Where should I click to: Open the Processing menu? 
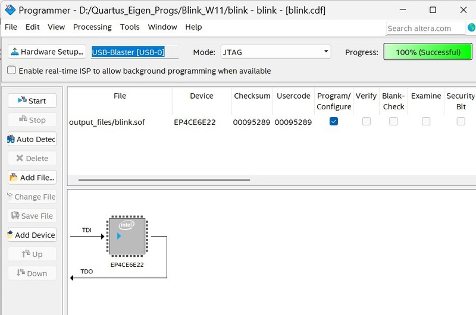[x=92, y=27]
